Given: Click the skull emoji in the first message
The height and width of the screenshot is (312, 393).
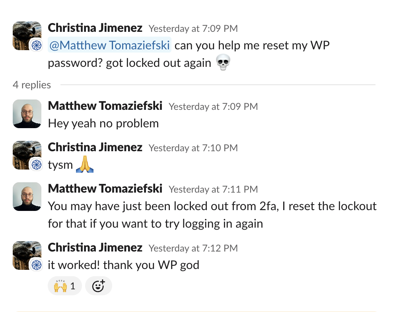Looking at the screenshot, I should coord(223,63).
